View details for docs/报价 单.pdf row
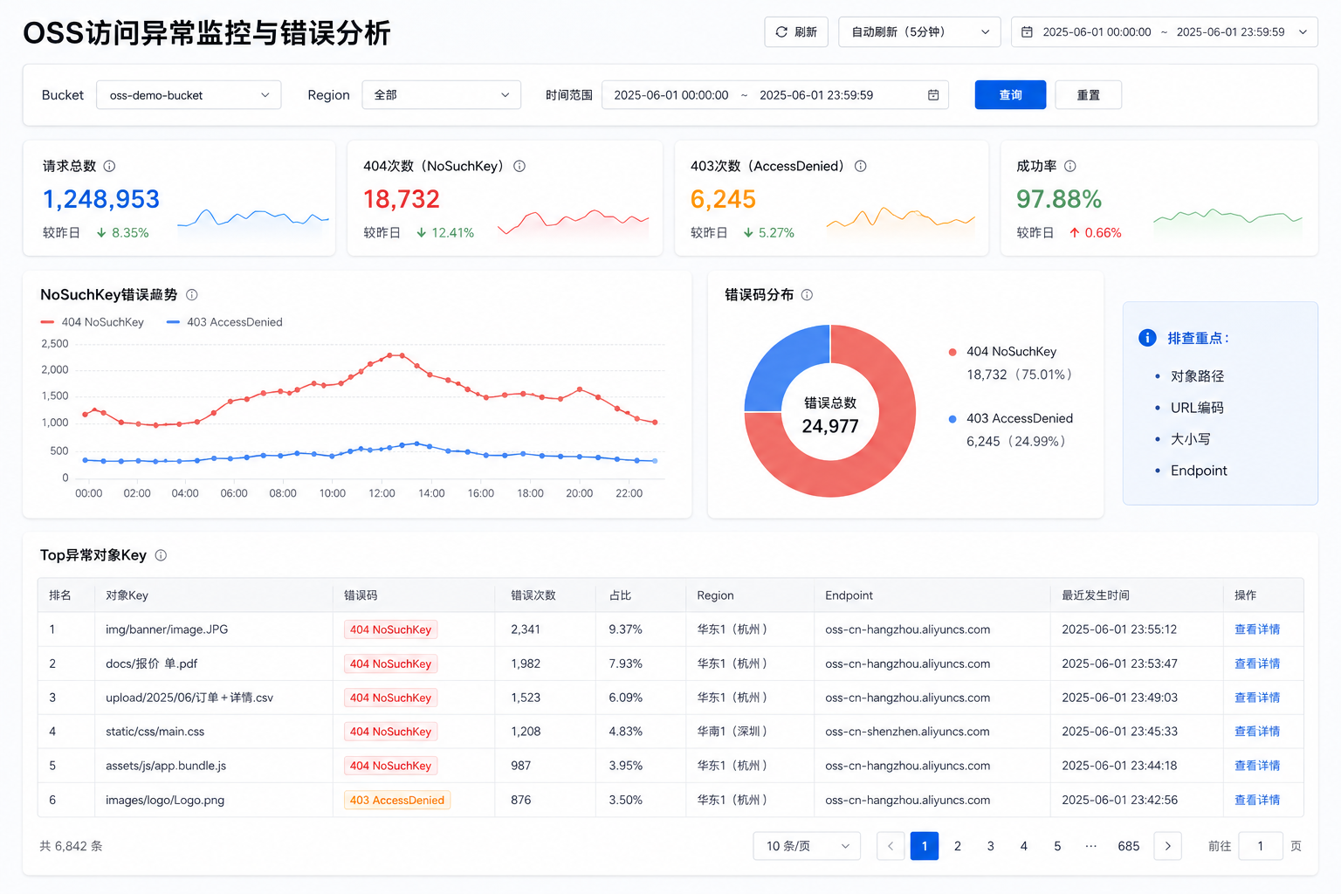 tap(1257, 664)
